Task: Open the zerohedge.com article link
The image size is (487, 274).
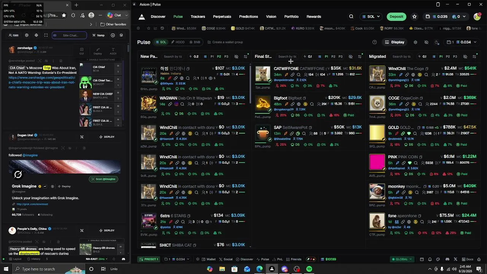Action: [42, 82]
